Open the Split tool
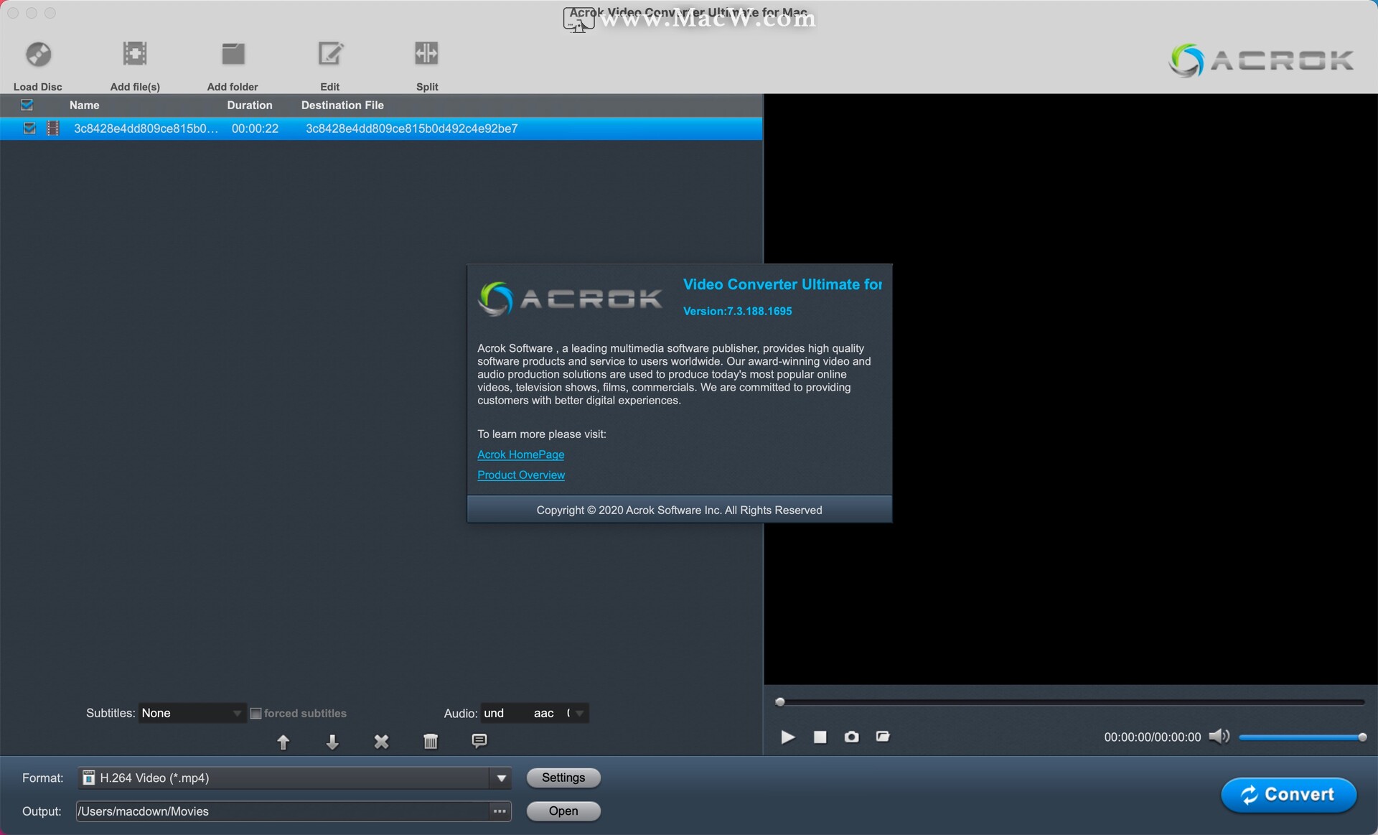1378x835 pixels. click(426, 54)
